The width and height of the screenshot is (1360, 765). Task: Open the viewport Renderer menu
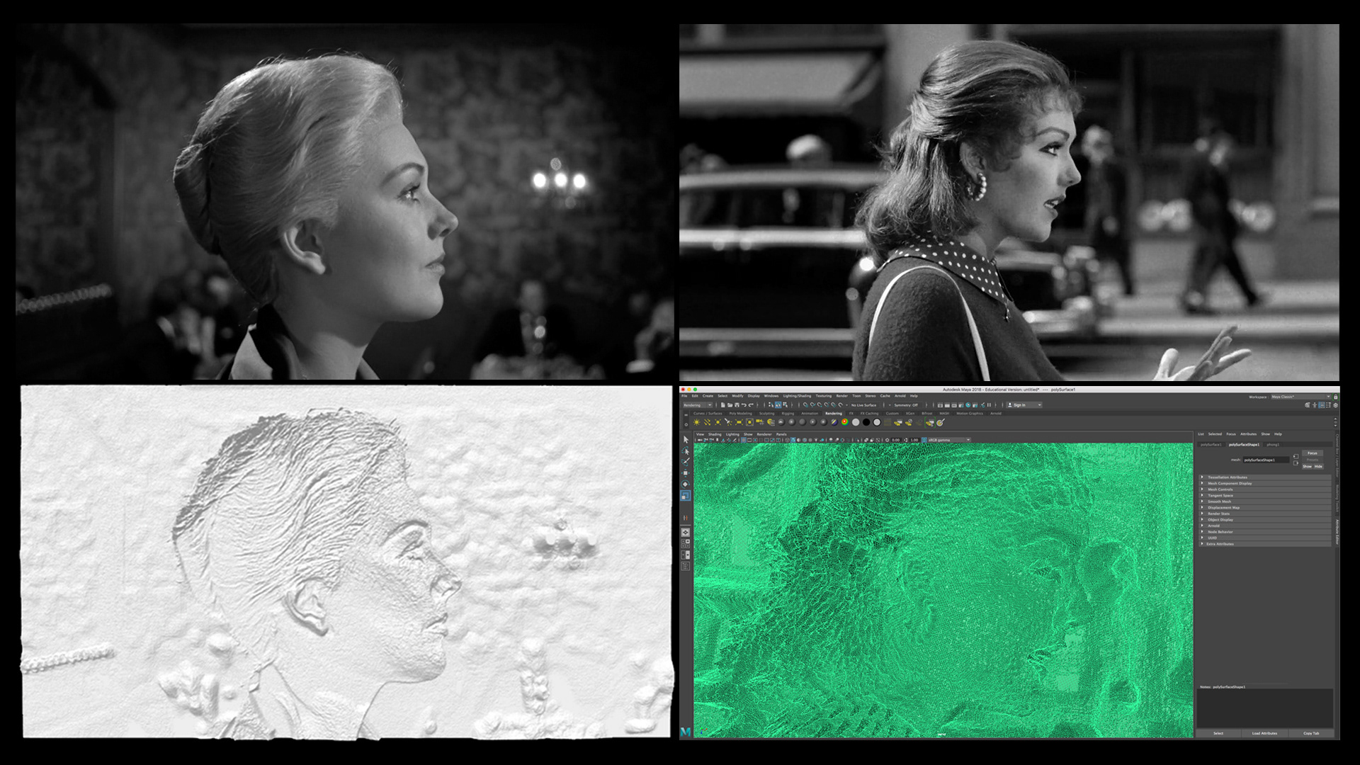tap(764, 434)
